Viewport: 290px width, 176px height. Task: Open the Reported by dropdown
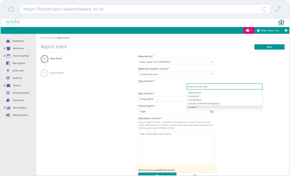click(x=176, y=62)
